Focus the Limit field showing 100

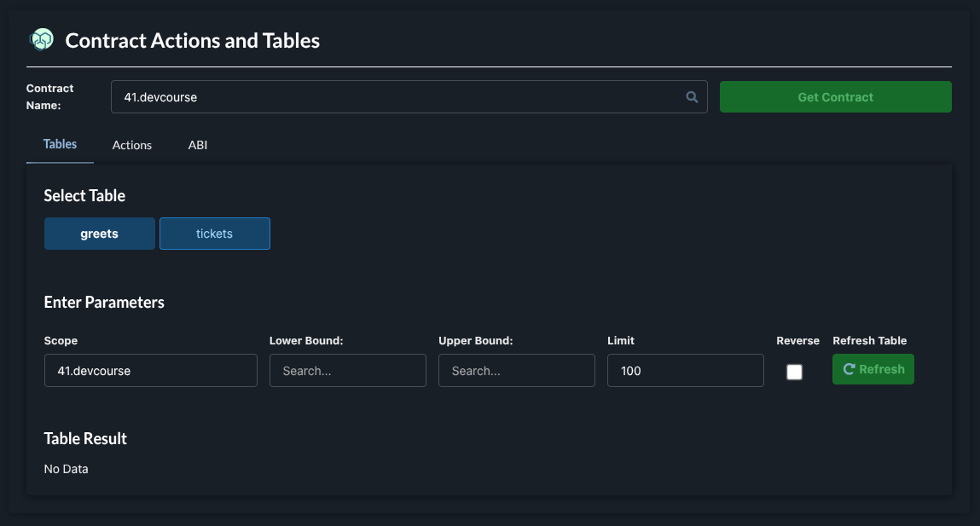(x=685, y=371)
